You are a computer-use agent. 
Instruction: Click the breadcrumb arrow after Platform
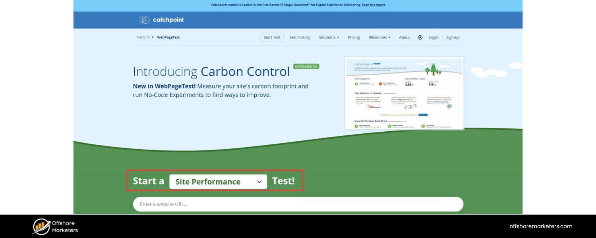click(x=153, y=37)
